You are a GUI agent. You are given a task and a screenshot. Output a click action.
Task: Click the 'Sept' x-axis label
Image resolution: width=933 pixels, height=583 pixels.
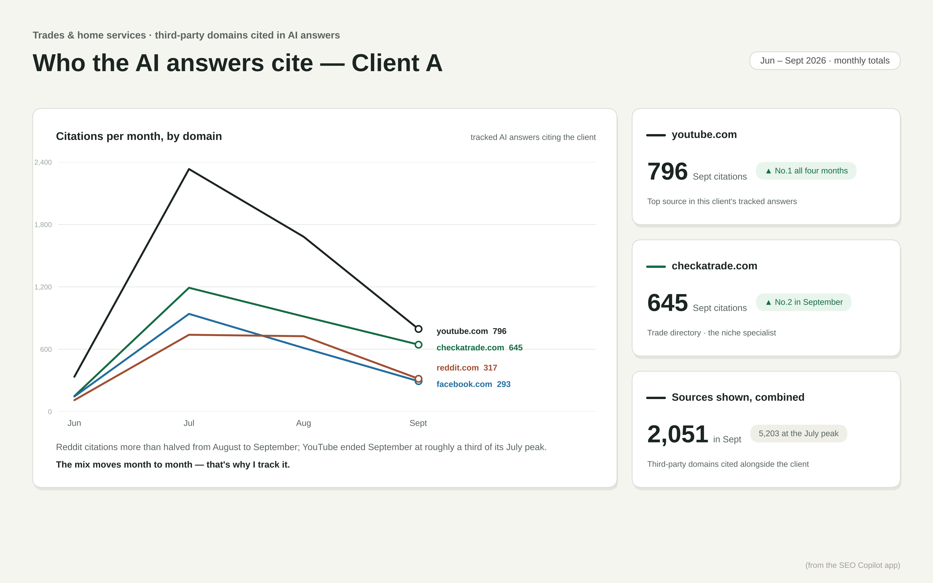tap(418, 423)
